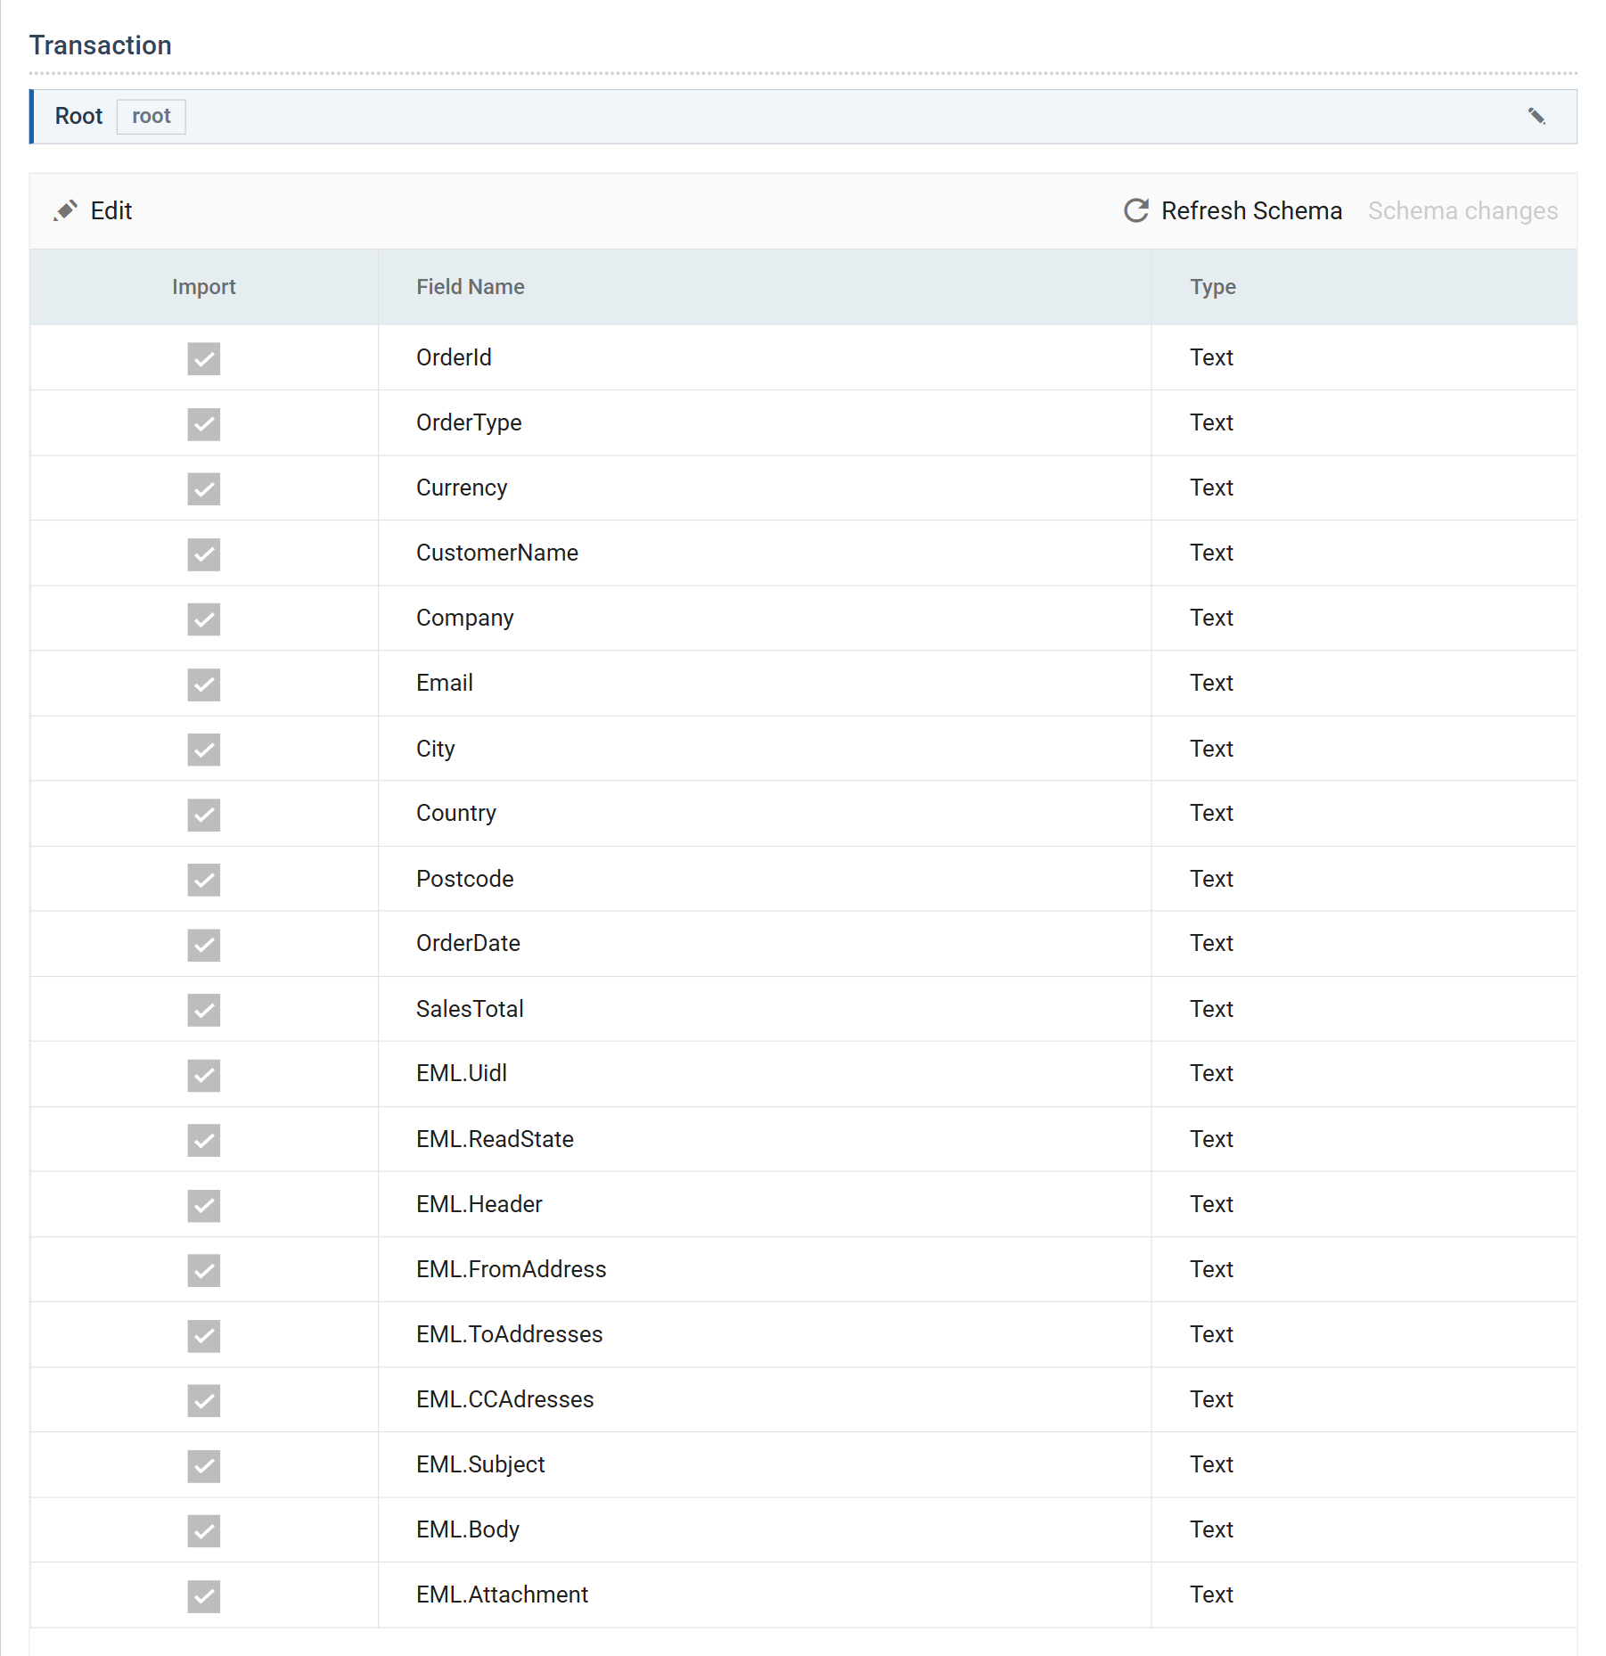Click the Edit pencil icon above the table
The width and height of the screenshot is (1606, 1656).
[65, 210]
